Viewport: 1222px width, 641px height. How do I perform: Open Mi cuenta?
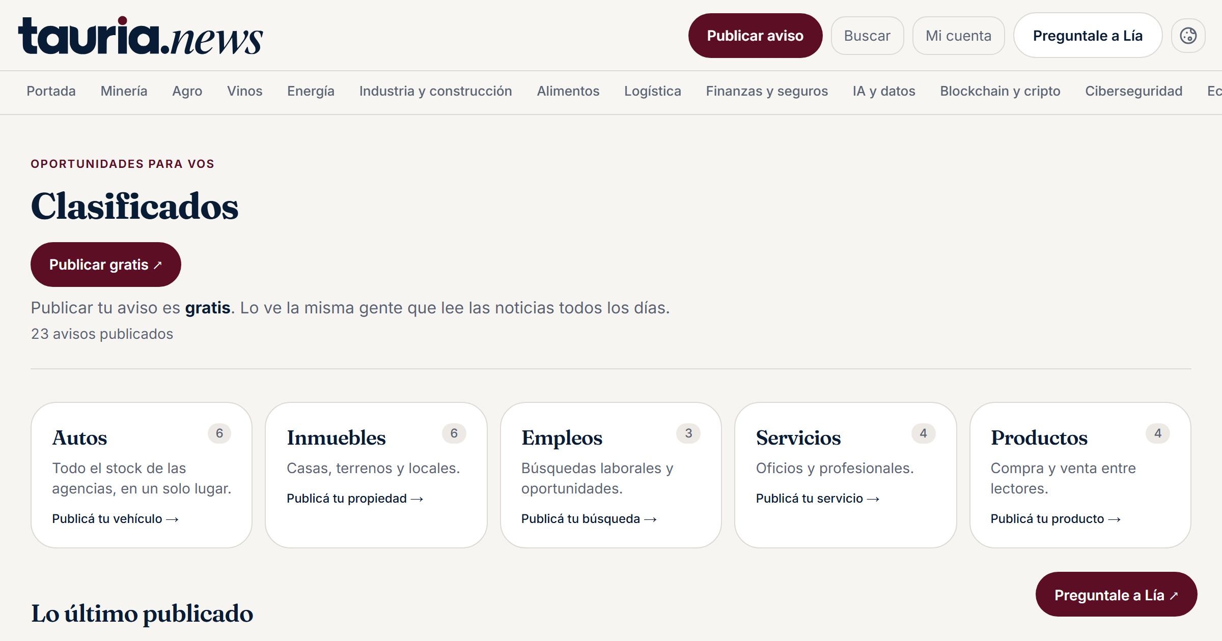958,36
